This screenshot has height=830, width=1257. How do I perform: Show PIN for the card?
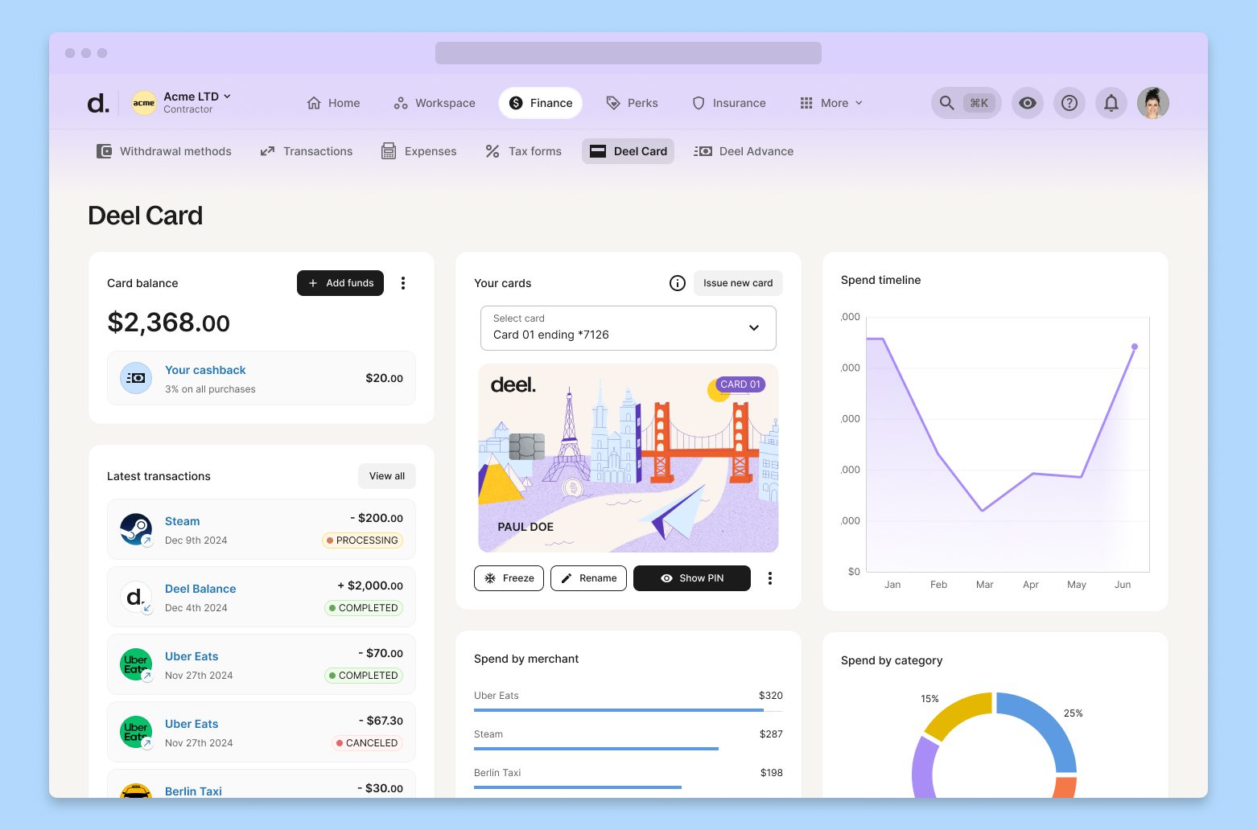pos(692,578)
